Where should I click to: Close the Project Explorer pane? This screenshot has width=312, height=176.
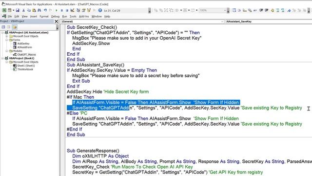[57, 22]
